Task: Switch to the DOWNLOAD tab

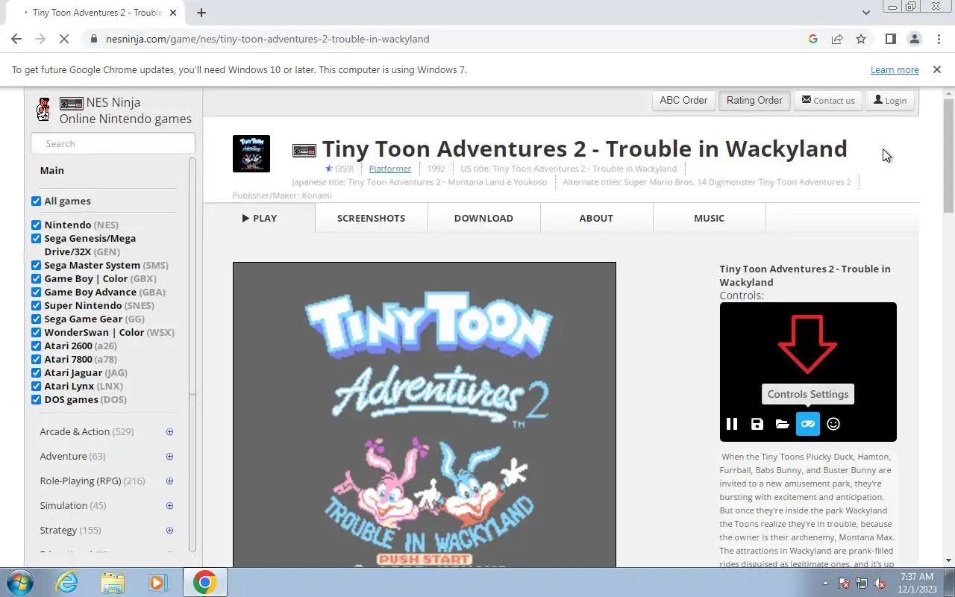Action: point(484,218)
